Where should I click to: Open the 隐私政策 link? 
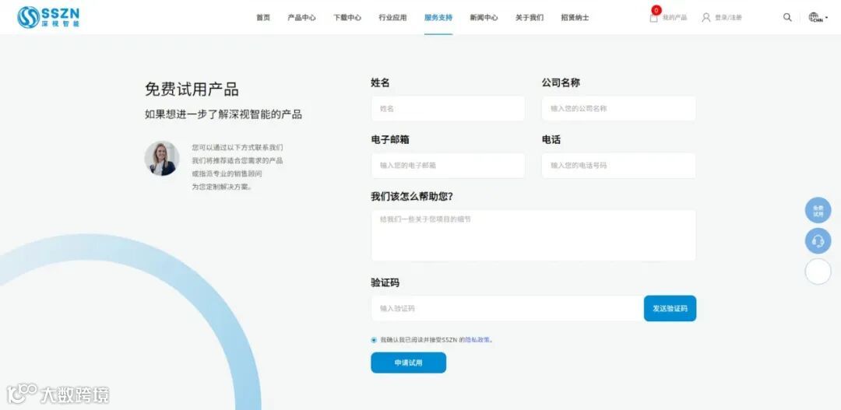click(478, 340)
